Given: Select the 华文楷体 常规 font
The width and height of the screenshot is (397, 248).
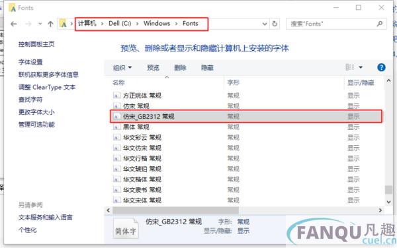Looking at the screenshot, I should 142,179.
